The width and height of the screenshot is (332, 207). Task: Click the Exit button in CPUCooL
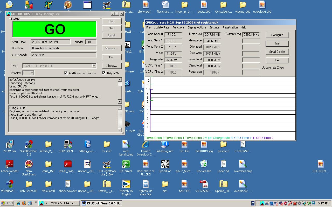277,60
